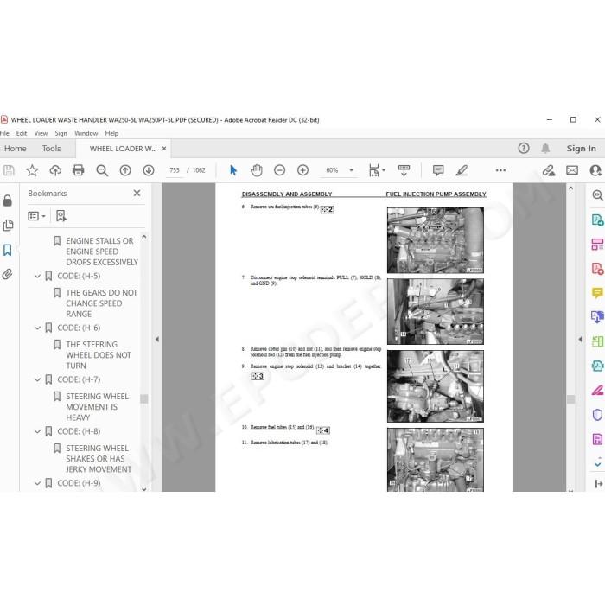Collapse CODE: (H-5) bookmark
This screenshot has width=605, height=605.
37,276
